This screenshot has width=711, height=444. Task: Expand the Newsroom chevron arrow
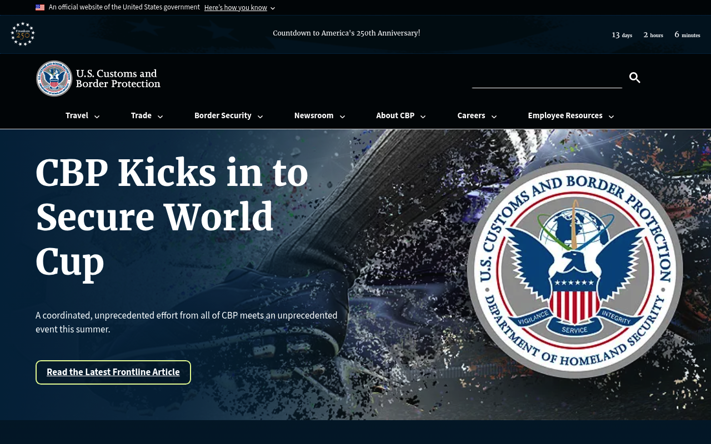coord(342,117)
